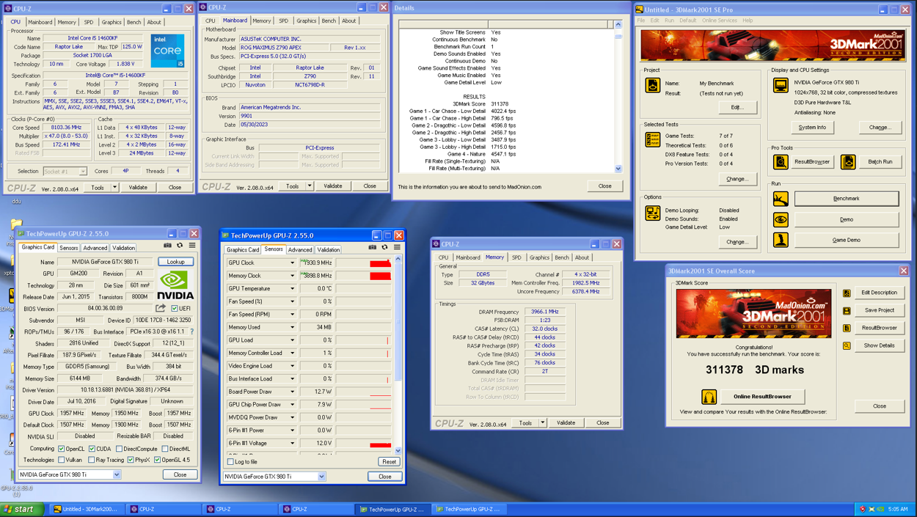The width and height of the screenshot is (917, 517).
Task: Click the Show Details magnifier icon
Action: pyautogui.click(x=847, y=345)
